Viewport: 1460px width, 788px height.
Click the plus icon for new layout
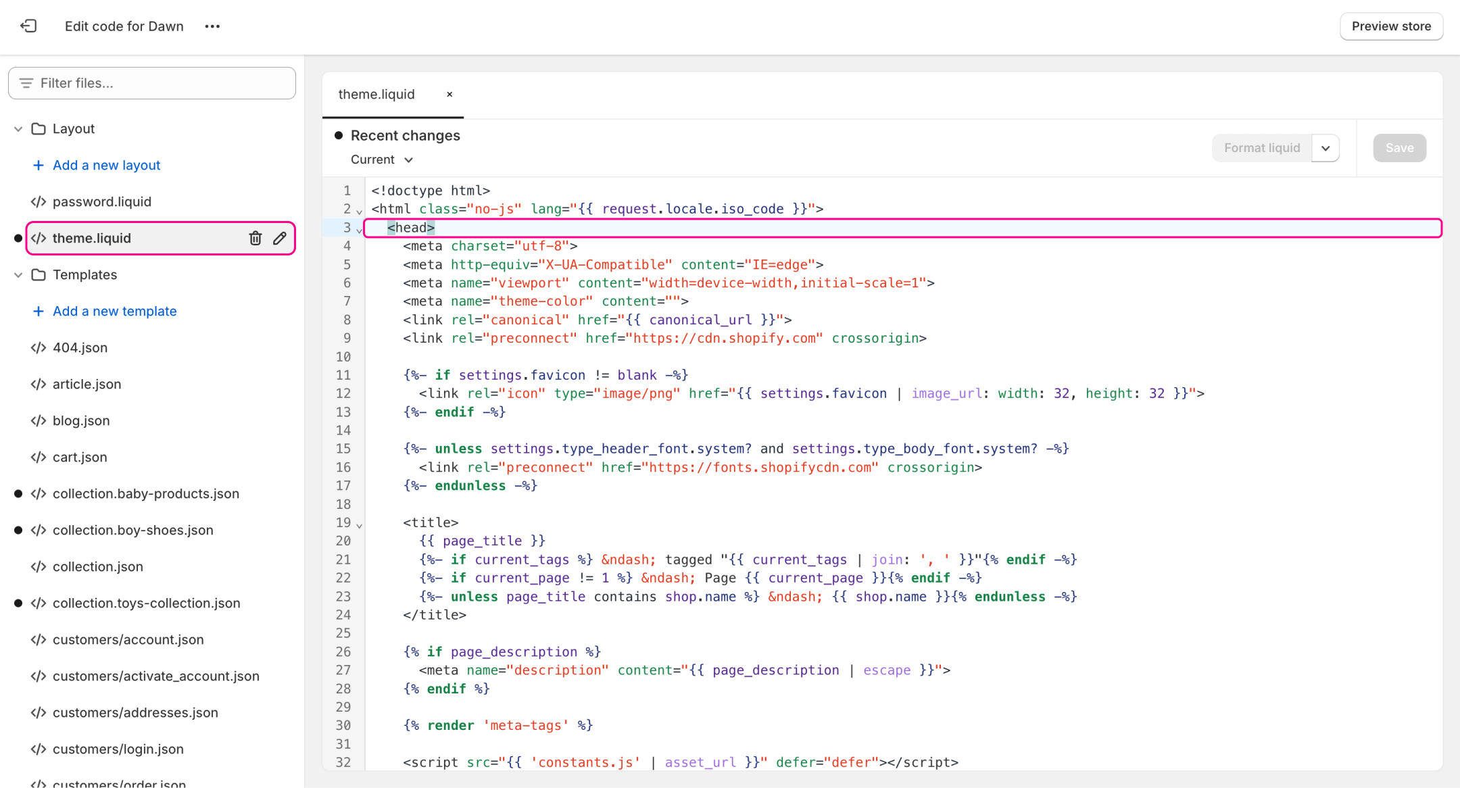click(x=39, y=166)
